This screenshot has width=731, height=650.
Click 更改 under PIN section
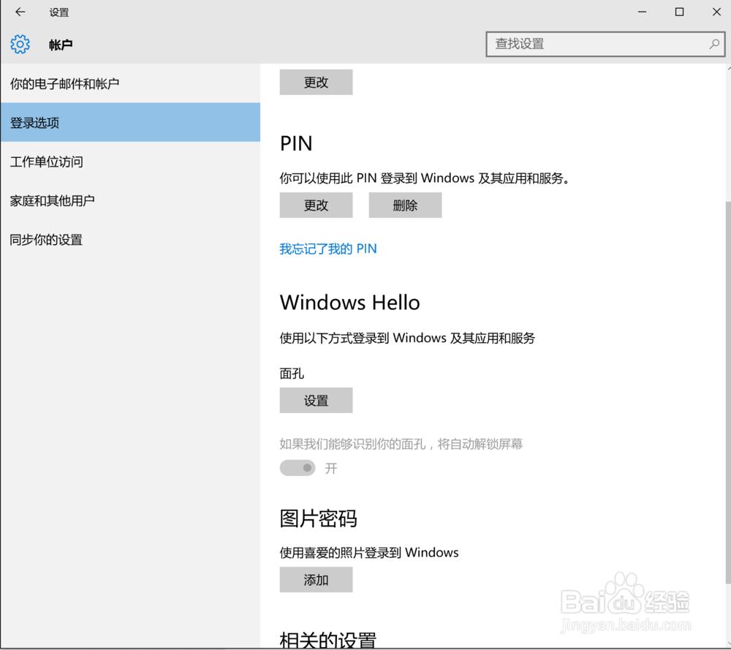click(x=316, y=205)
